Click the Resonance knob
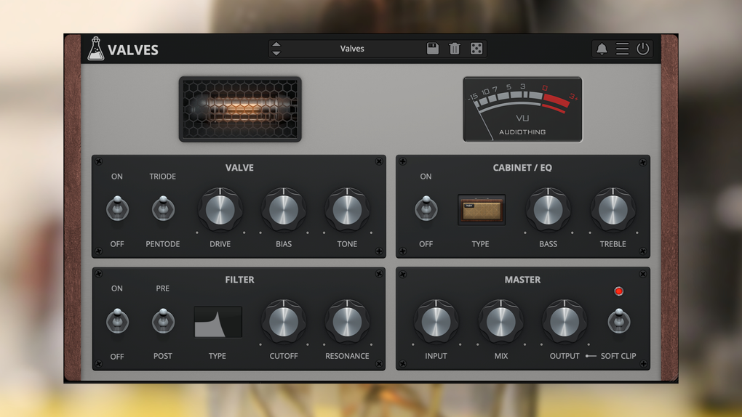742x417 pixels. coord(347,322)
